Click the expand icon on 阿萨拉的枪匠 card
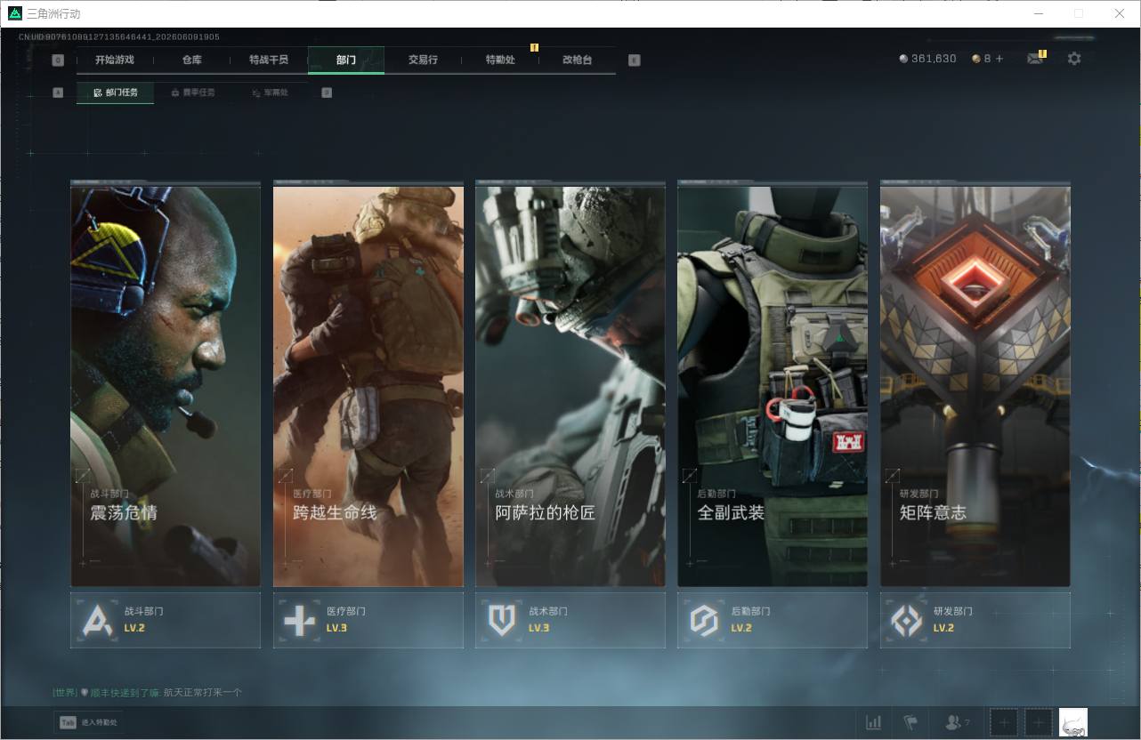Viewport: 1141px width, 740px height. coord(488,476)
